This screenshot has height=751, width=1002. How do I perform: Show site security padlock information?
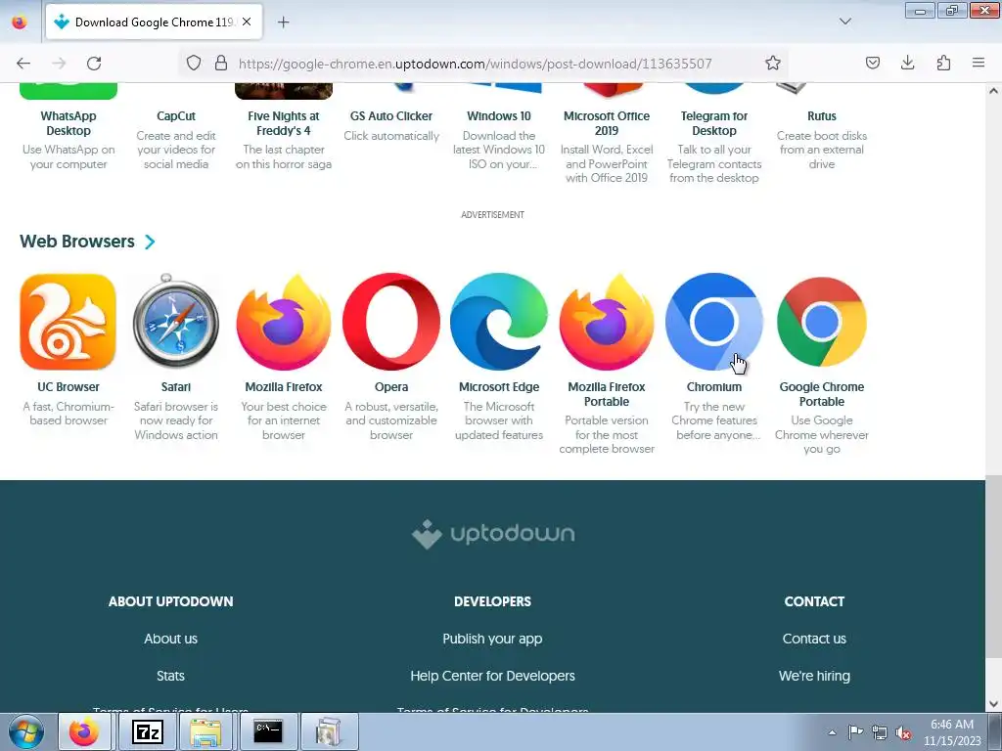[221, 63]
